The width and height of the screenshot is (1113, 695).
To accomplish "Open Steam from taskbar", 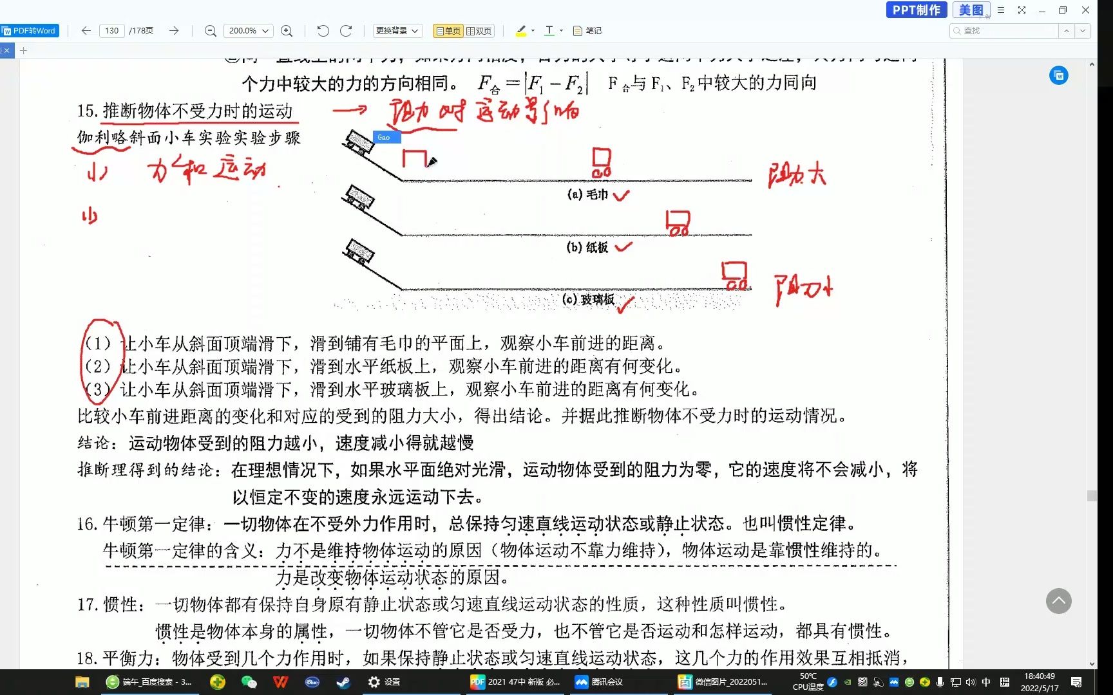I will click(344, 682).
